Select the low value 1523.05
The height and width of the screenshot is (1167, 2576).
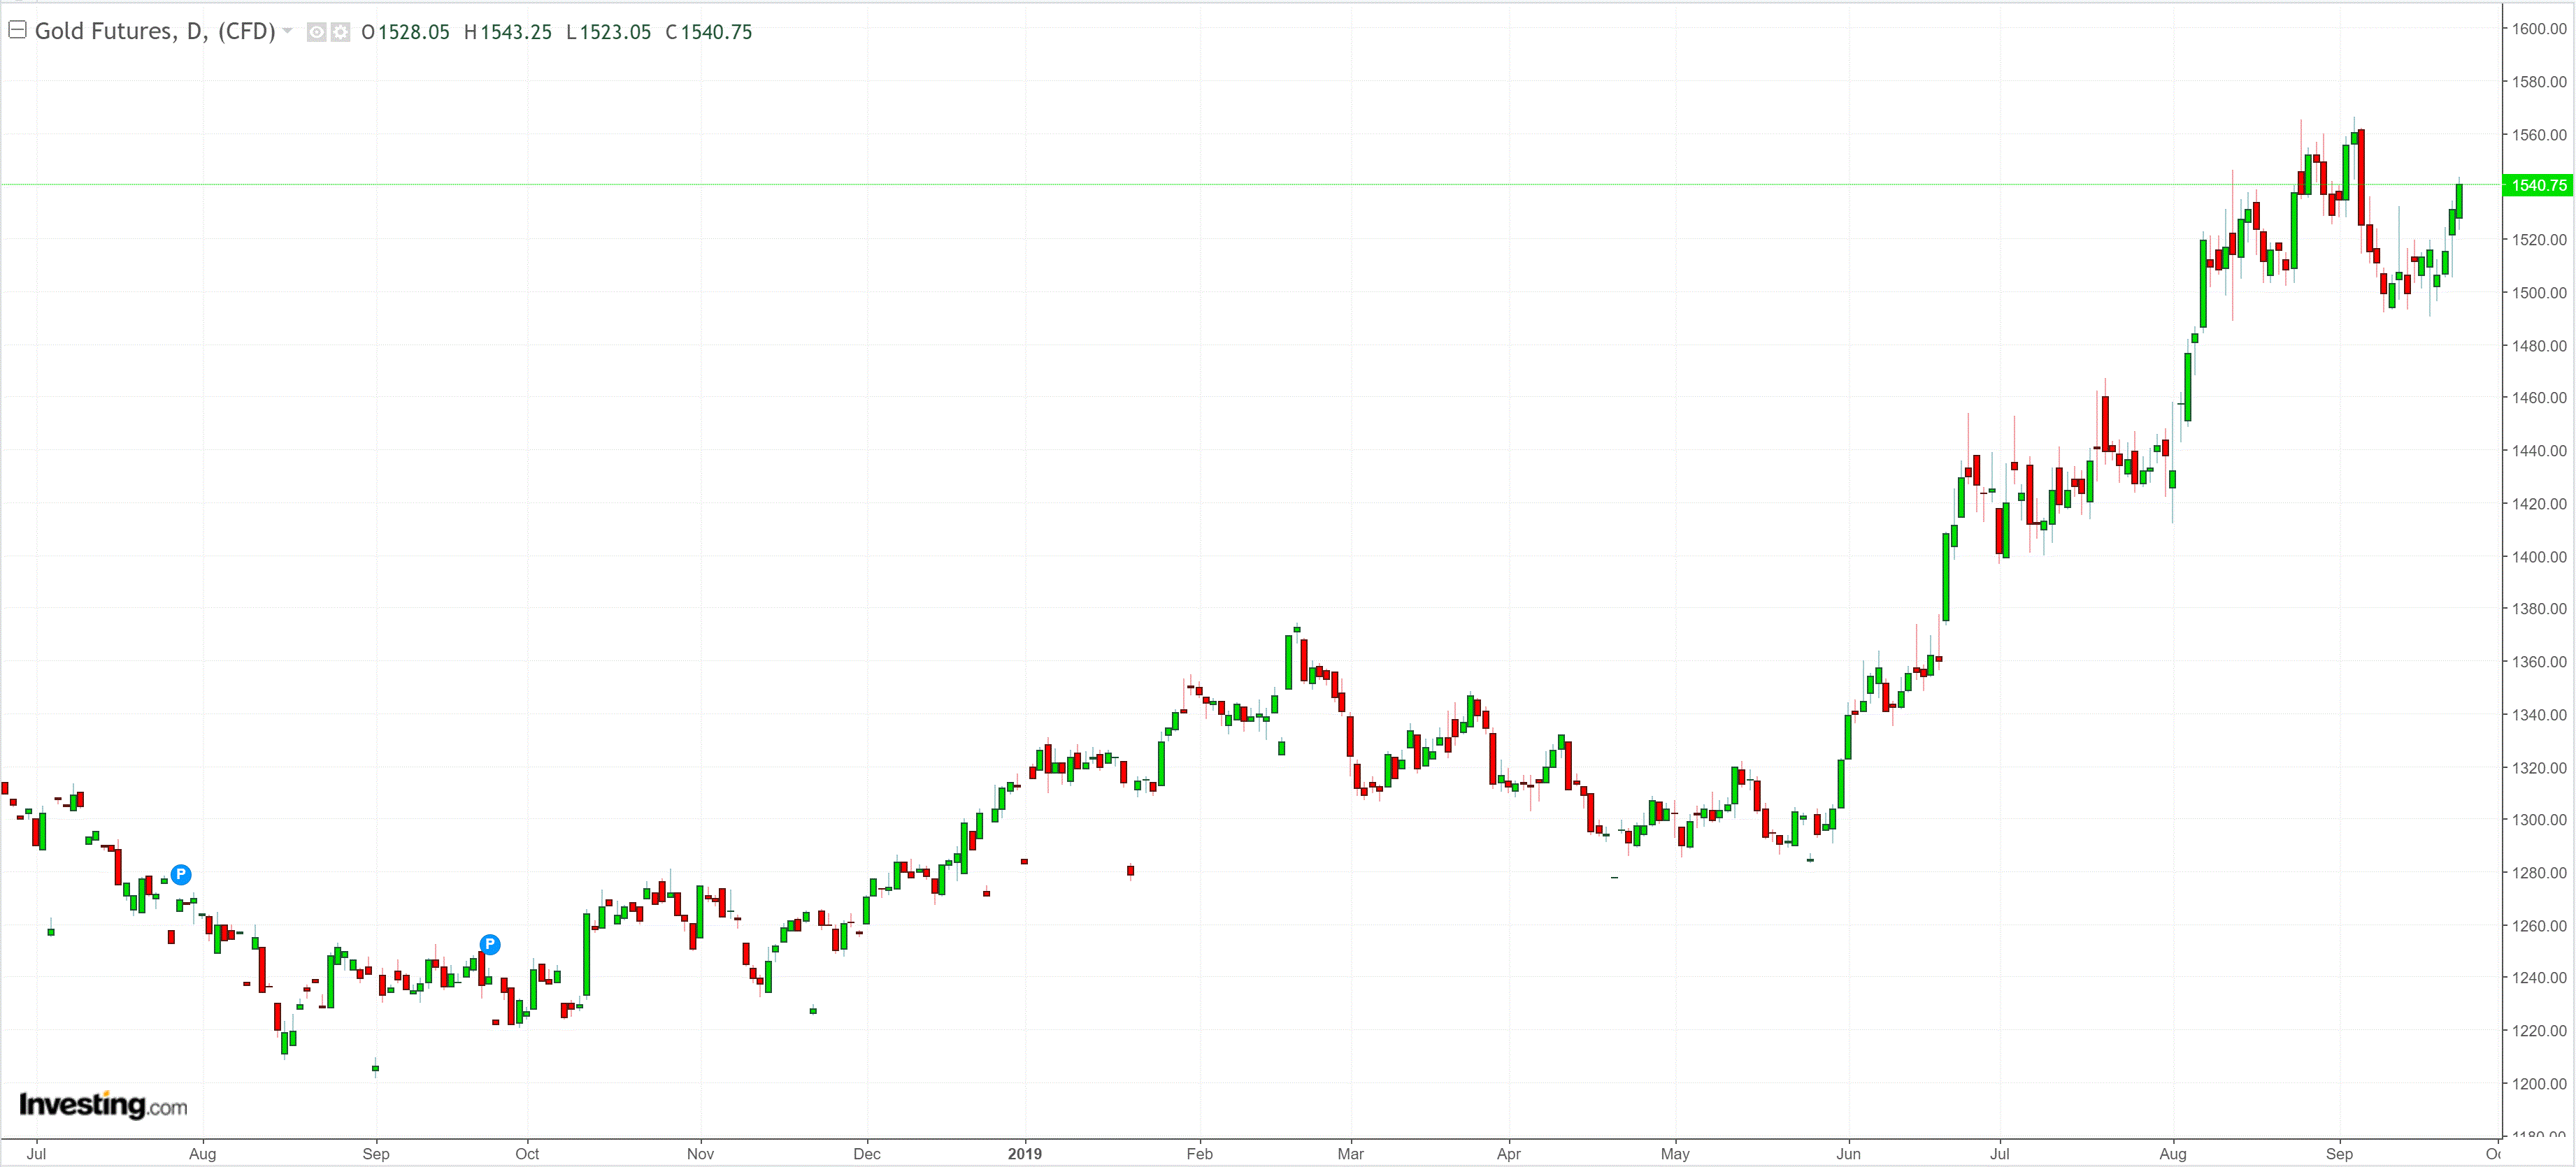tap(615, 32)
